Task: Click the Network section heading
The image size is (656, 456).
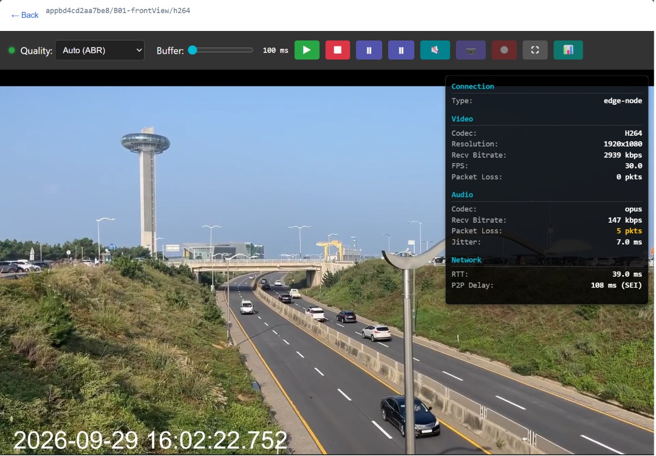Action: [467, 260]
